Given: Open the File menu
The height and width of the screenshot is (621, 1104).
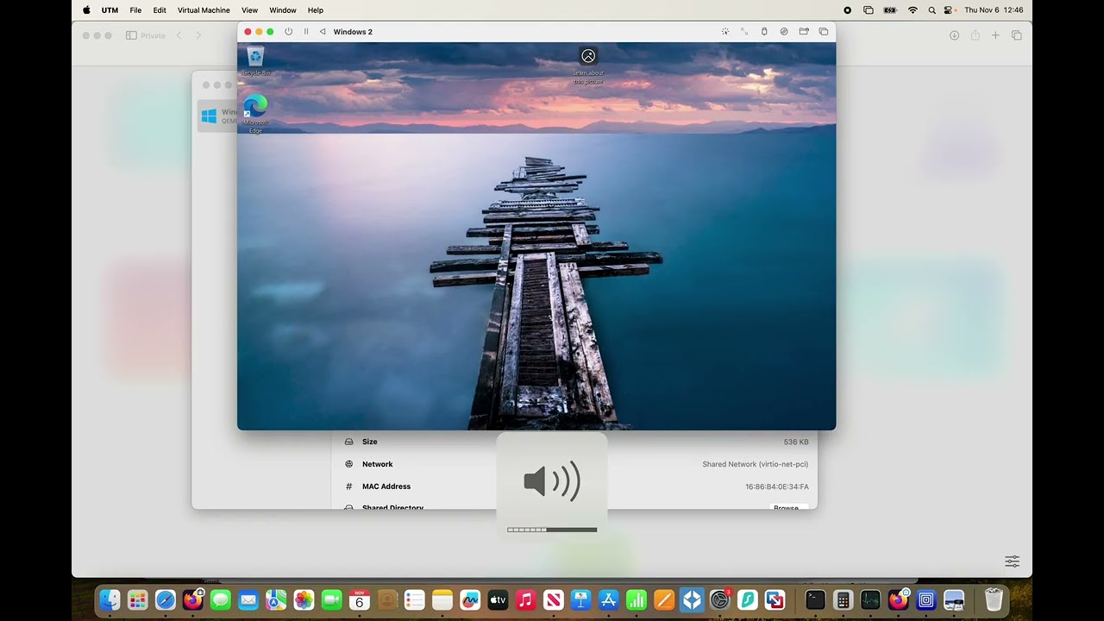Looking at the screenshot, I should pos(135,10).
